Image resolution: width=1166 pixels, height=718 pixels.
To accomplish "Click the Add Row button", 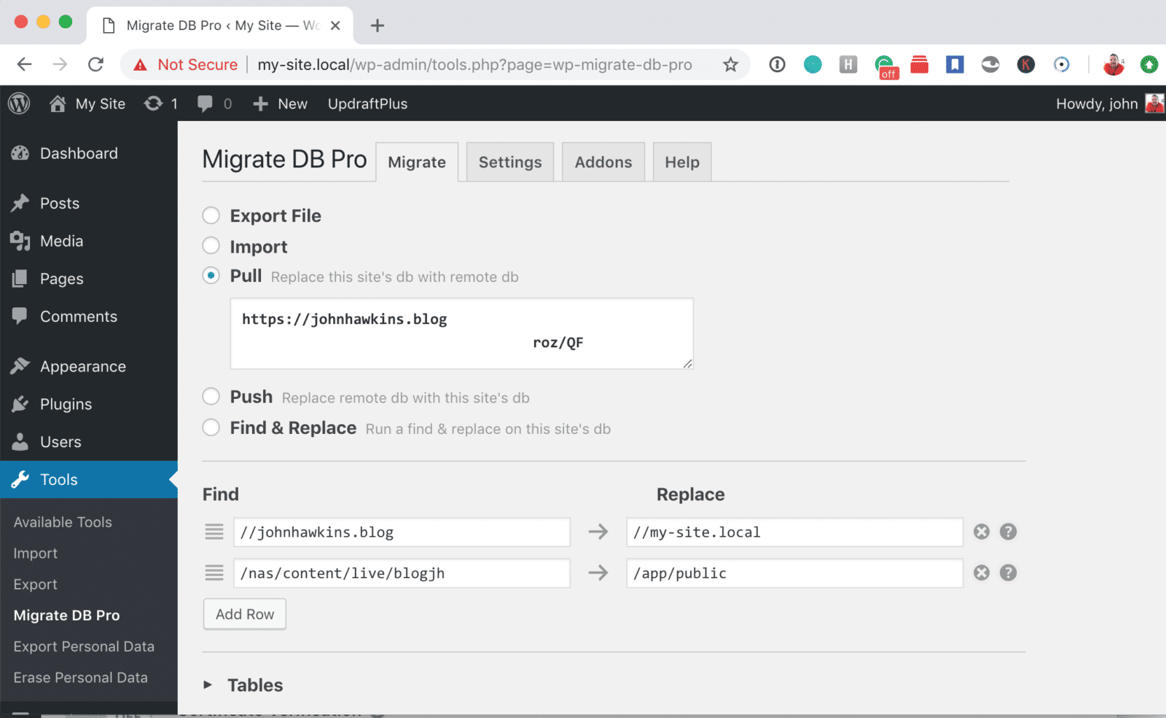I will coord(245,614).
